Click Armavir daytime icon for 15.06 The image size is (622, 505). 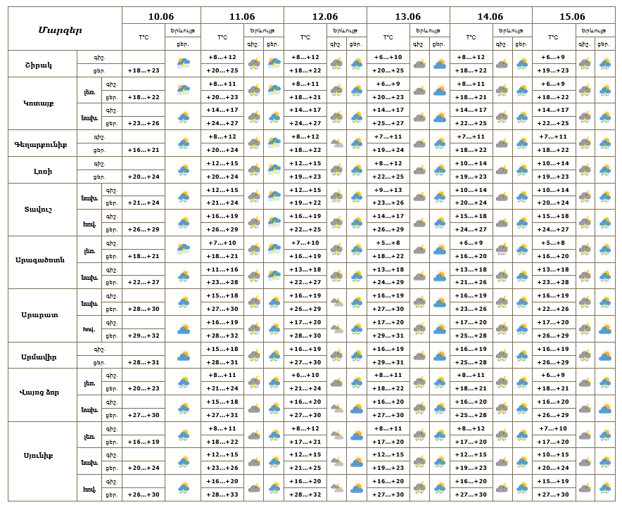point(605,356)
